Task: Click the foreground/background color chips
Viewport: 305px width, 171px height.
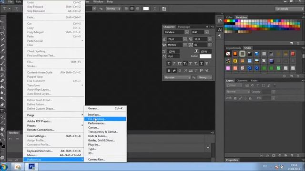Action: pyautogui.click(x=2, y=145)
